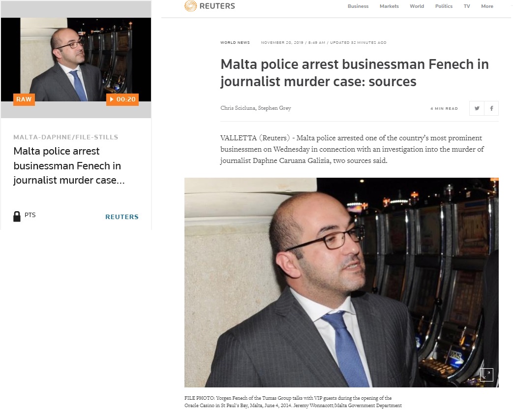Image resolution: width=513 pixels, height=414 pixels.
Task: Share article via Facebook icon
Action: click(491, 108)
